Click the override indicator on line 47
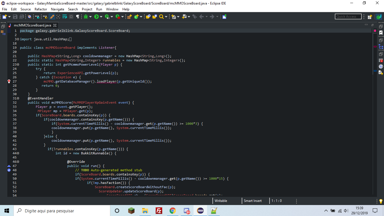384x216 pixels. coord(9,166)
